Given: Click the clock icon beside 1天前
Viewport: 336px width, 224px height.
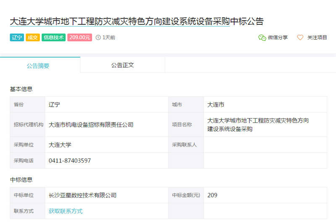Looking at the screenshot, I should [x=98, y=37].
